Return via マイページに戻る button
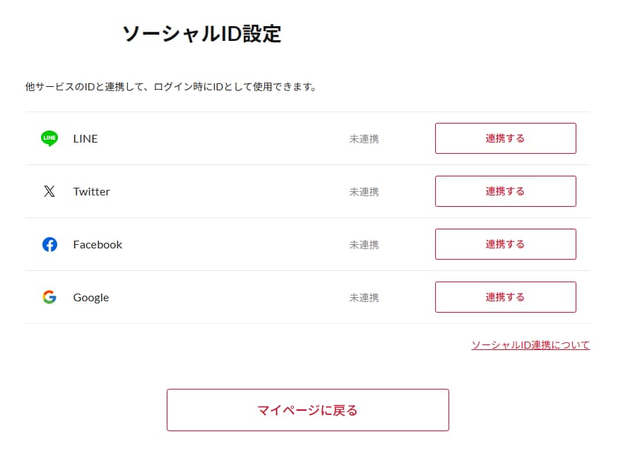Viewport: 623px width, 470px height. coord(308,410)
